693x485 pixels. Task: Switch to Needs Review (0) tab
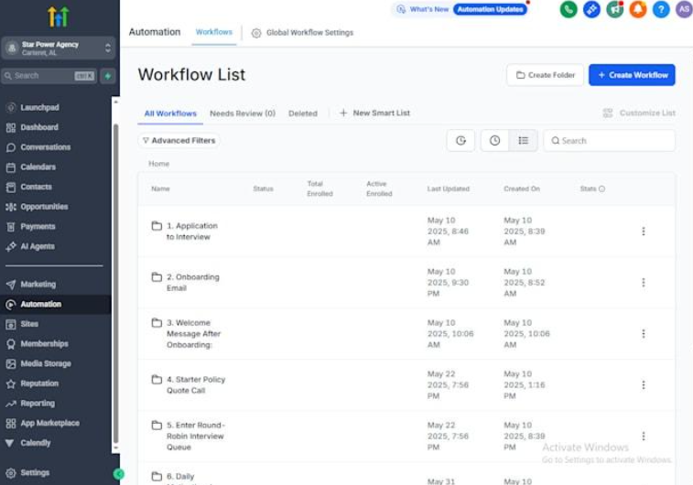pyautogui.click(x=243, y=113)
